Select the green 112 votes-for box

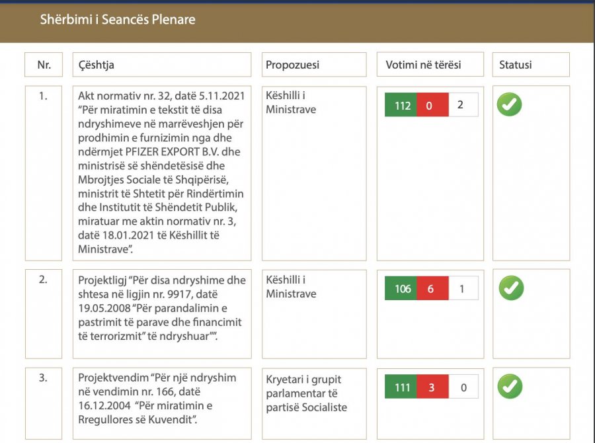pyautogui.click(x=401, y=104)
